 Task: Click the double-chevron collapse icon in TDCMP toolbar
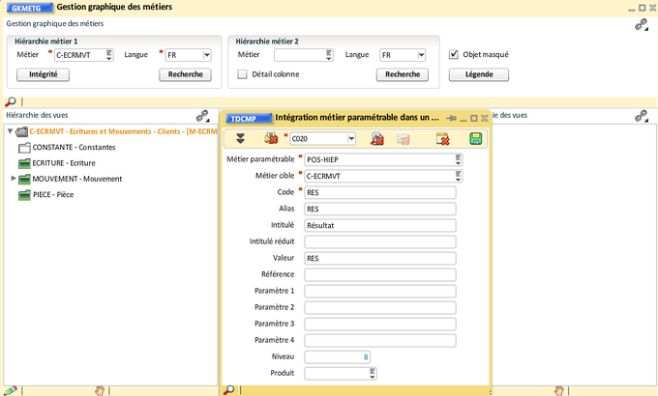[x=240, y=139]
